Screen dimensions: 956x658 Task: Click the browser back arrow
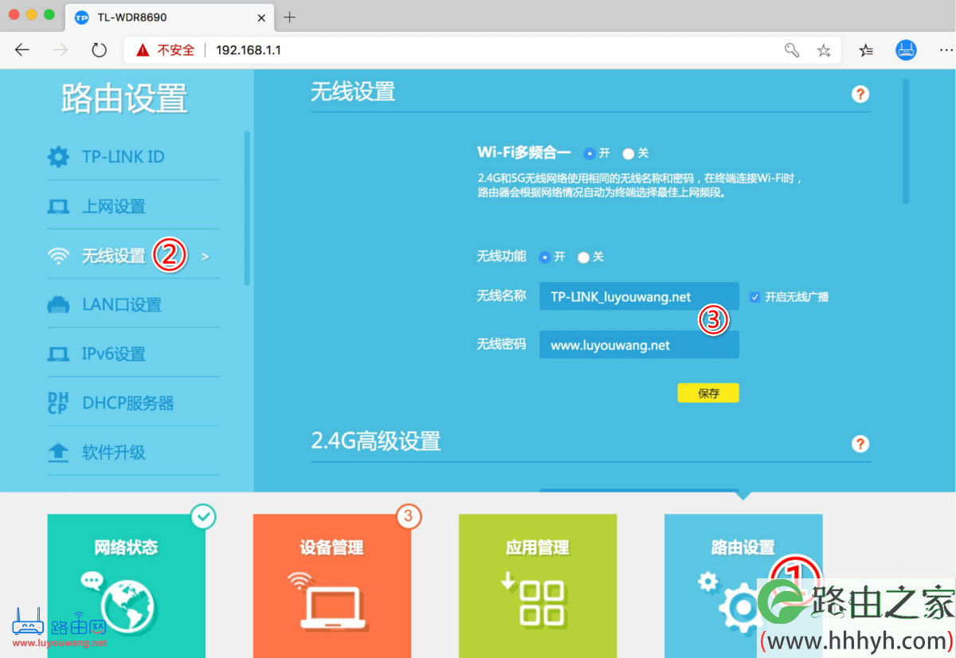[22, 50]
